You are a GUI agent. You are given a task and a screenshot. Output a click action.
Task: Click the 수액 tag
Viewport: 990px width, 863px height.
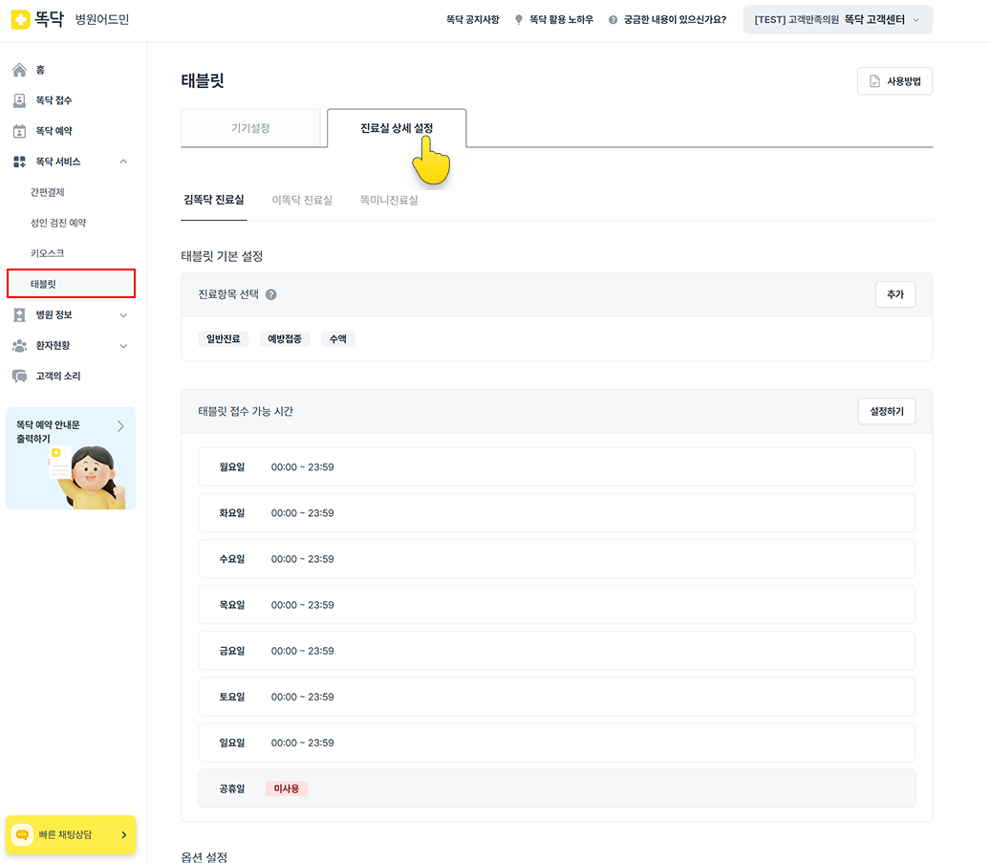[337, 339]
